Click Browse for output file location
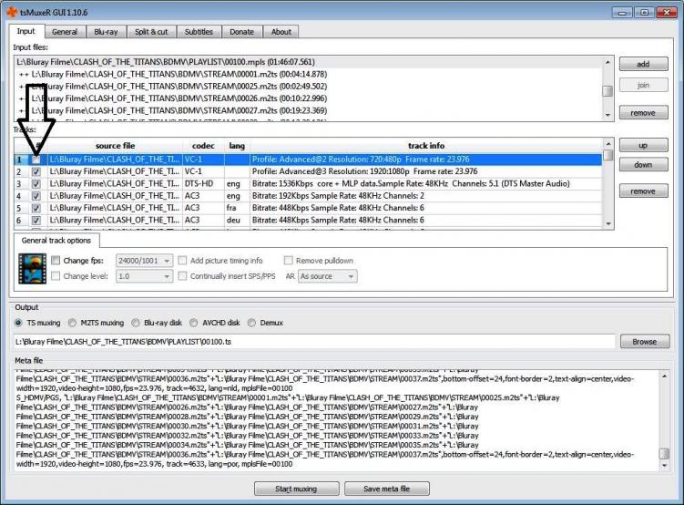The height and width of the screenshot is (505, 684). click(644, 342)
